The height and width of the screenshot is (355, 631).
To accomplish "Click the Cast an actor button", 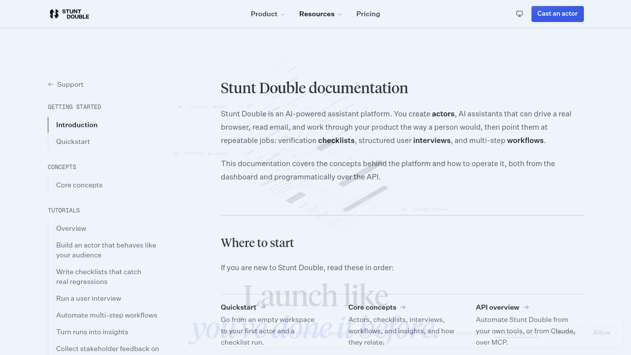I will tap(558, 14).
